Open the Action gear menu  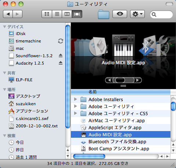pos(137,14)
